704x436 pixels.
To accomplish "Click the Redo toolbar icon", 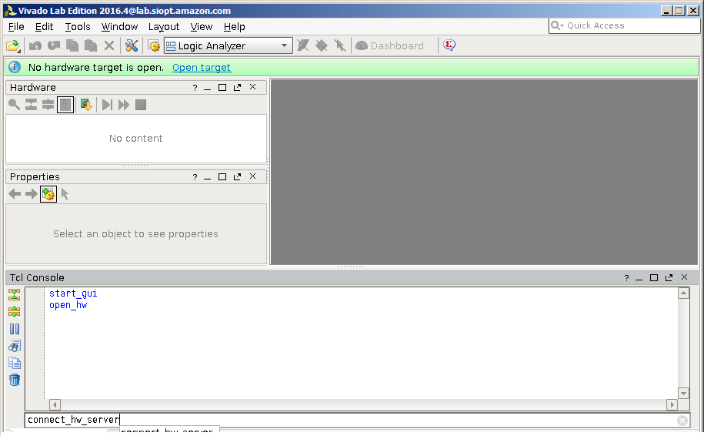I will coord(54,45).
